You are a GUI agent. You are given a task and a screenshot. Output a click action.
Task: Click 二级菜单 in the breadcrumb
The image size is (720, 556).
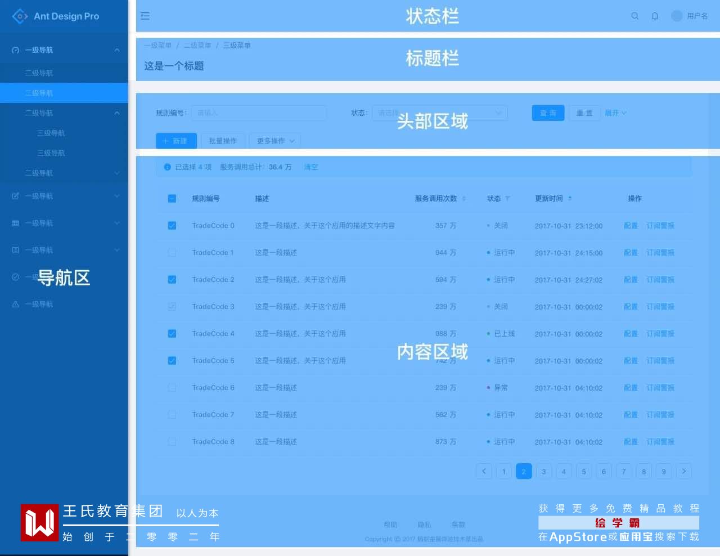[197, 46]
